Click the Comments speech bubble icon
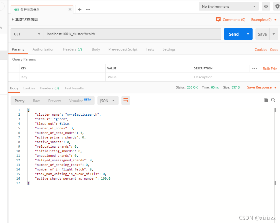 [218, 19]
